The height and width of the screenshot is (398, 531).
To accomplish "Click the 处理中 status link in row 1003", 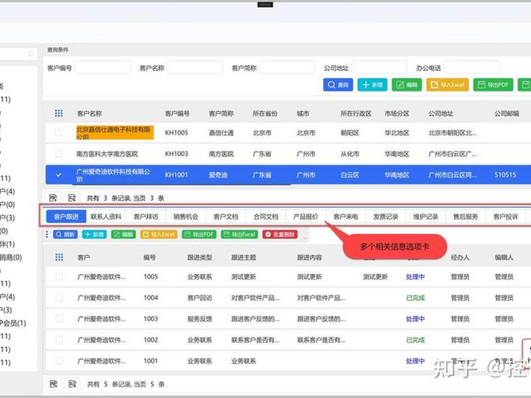I will pyautogui.click(x=416, y=319).
